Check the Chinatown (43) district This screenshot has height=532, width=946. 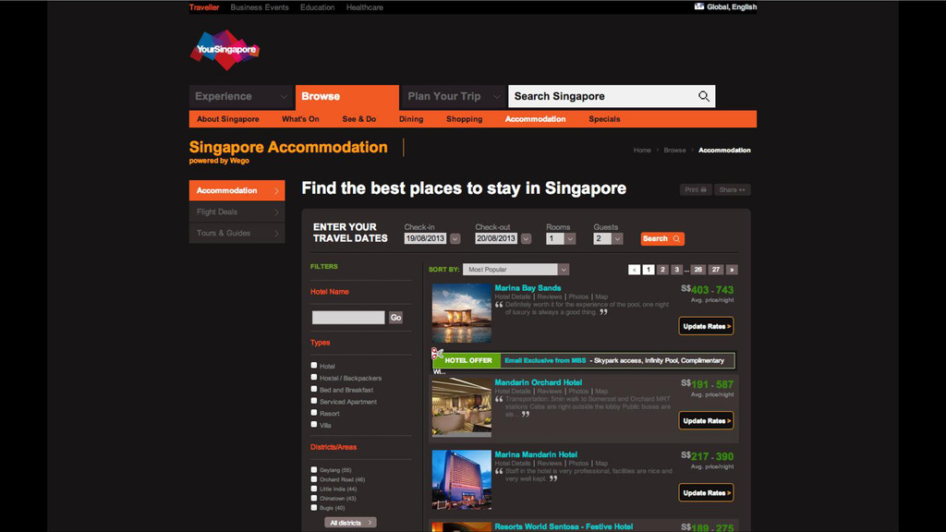coord(314,498)
